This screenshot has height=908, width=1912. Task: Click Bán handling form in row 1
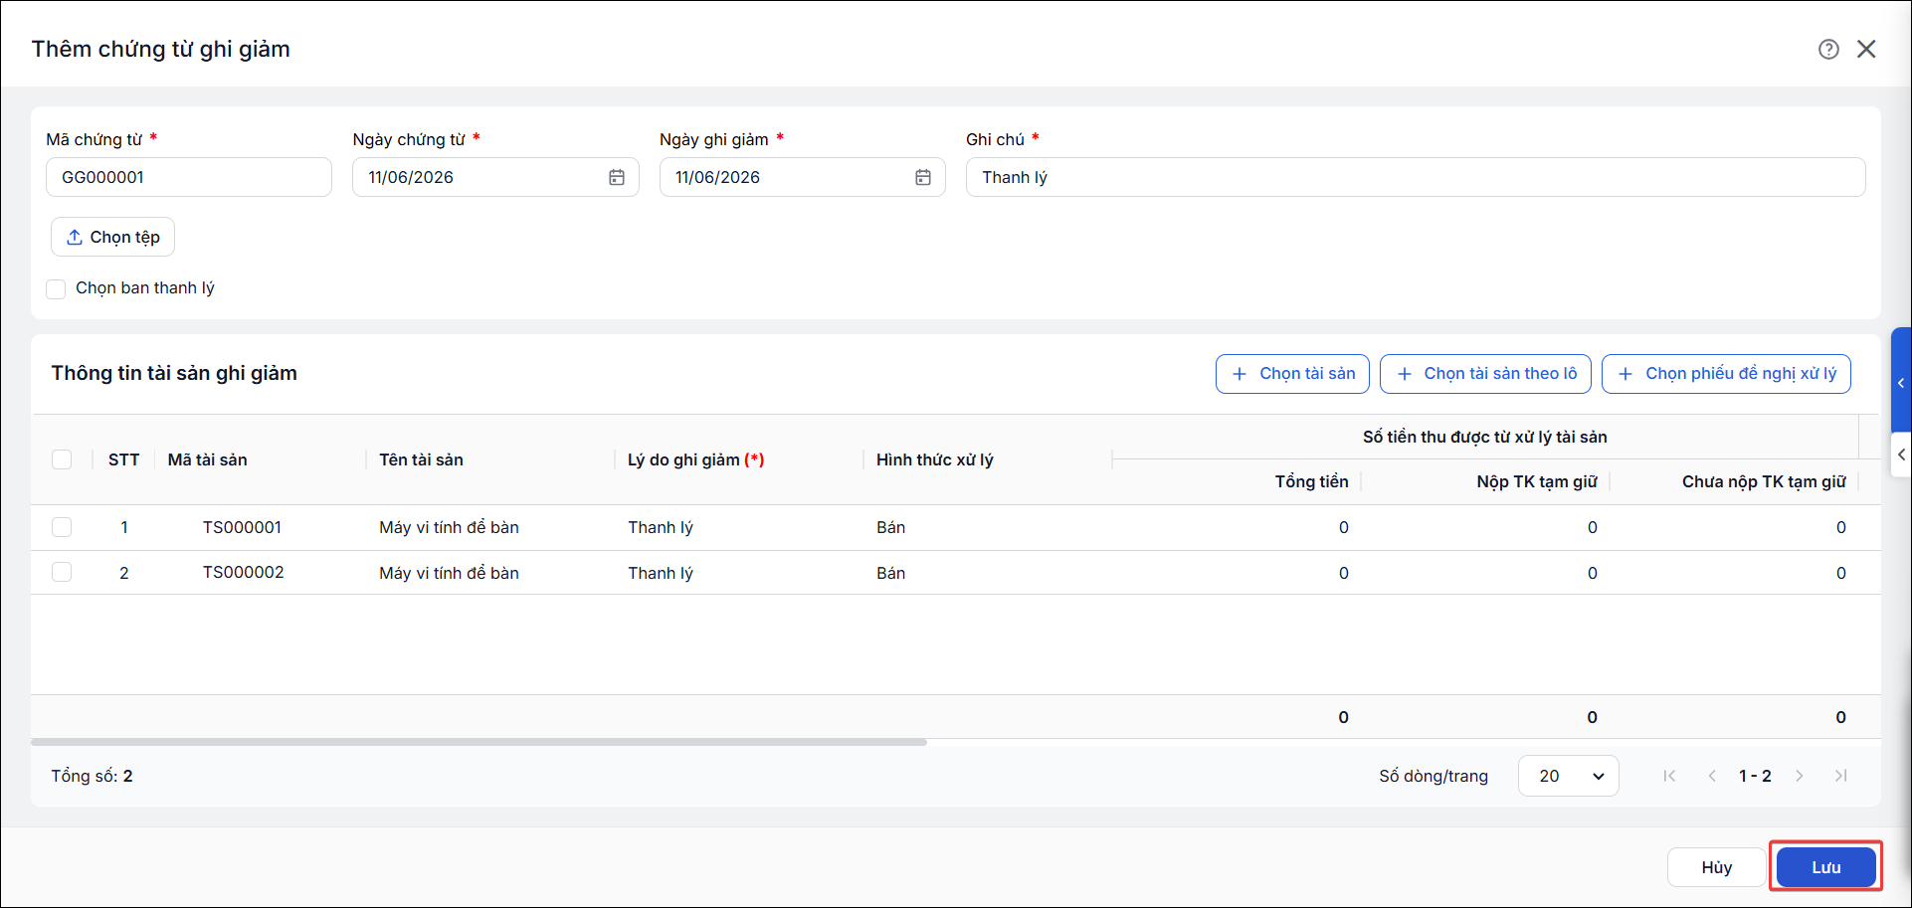click(x=890, y=527)
